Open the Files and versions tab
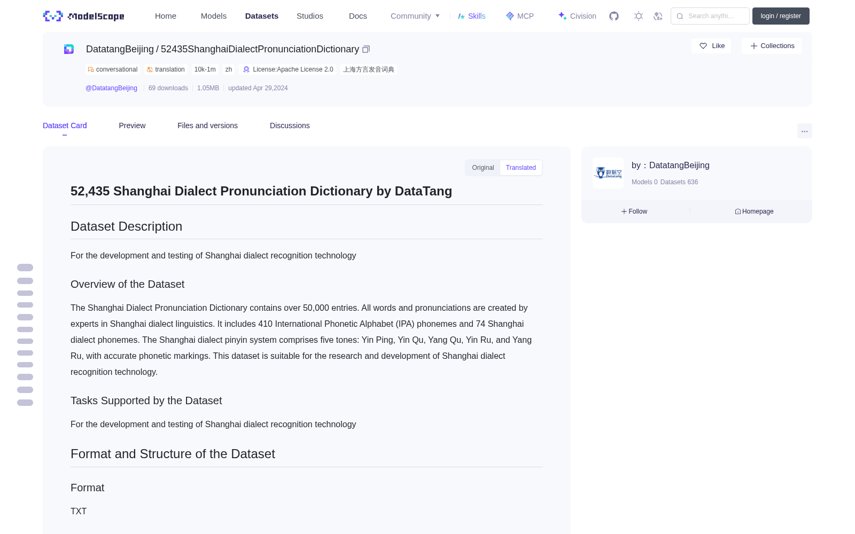 click(207, 125)
